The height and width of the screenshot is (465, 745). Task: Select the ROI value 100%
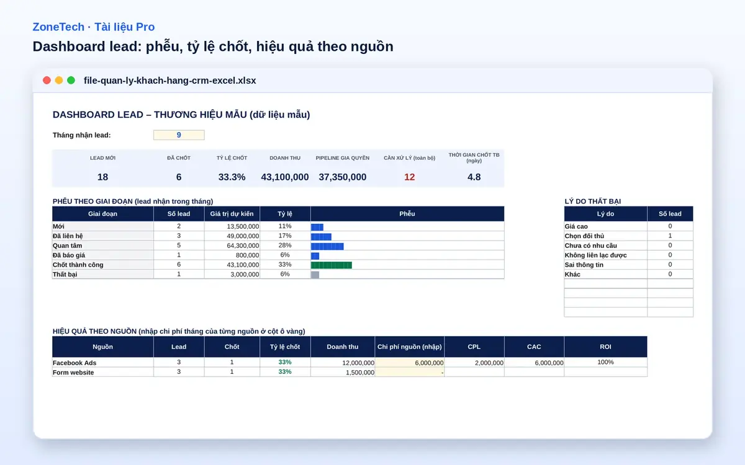tap(605, 362)
